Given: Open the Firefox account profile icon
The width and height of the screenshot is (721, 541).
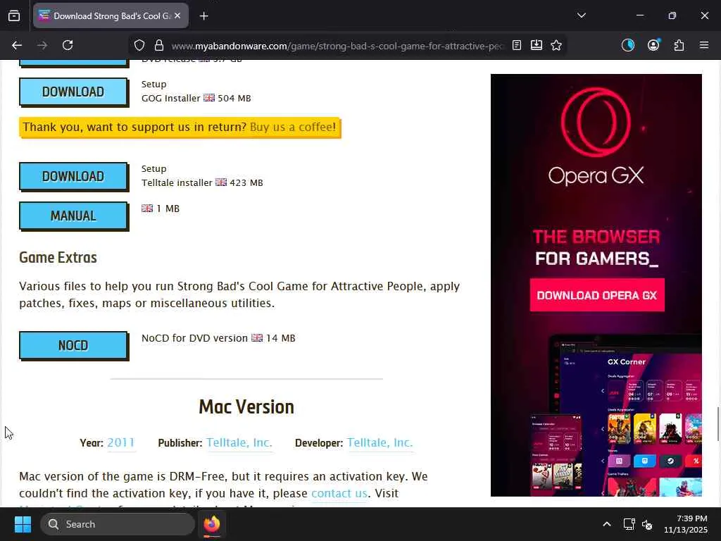Looking at the screenshot, I should [653, 45].
